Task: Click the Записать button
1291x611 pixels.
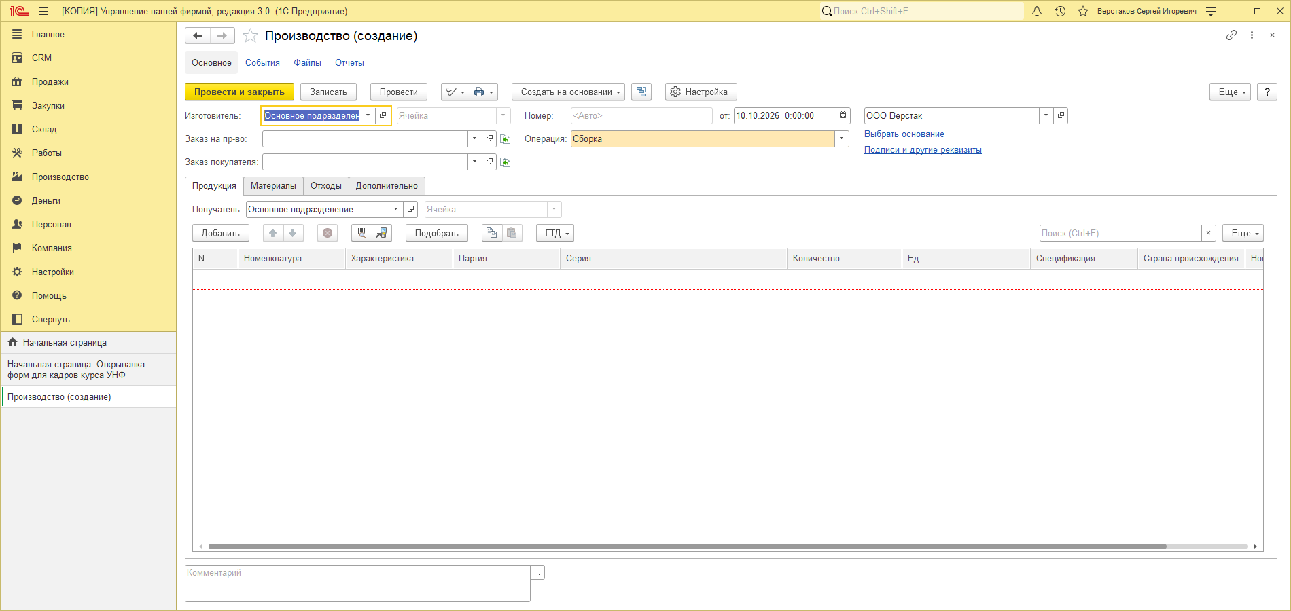Action: (328, 92)
